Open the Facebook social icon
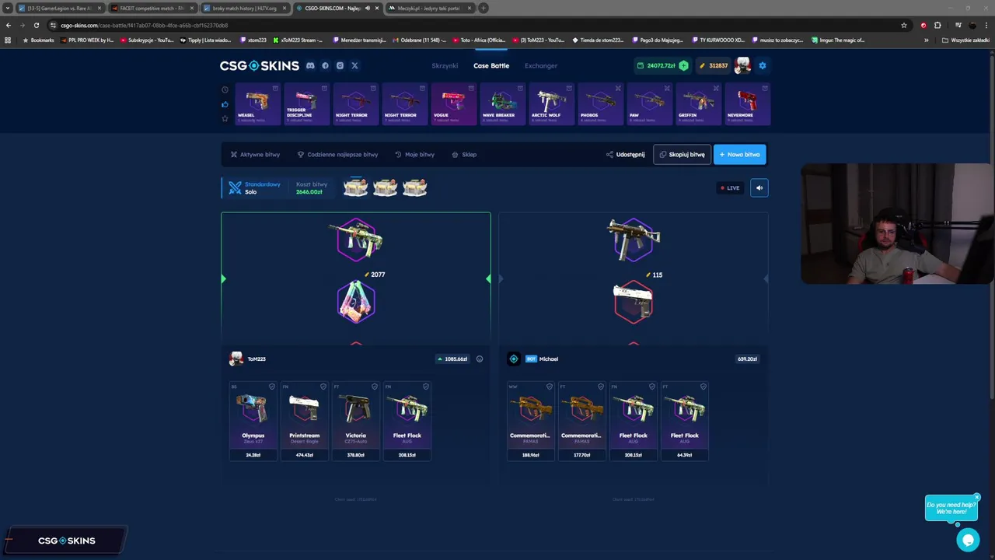 325,65
